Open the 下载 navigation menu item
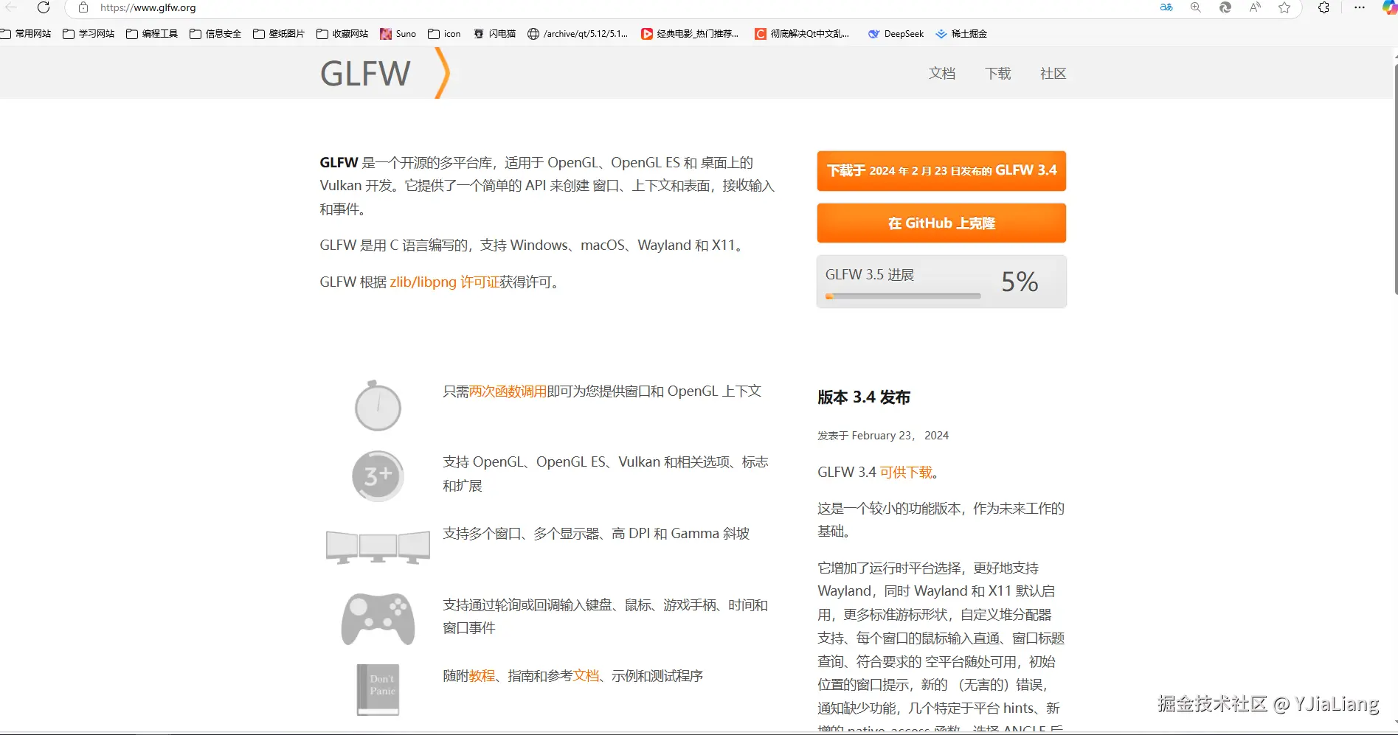This screenshot has height=735, width=1398. point(998,74)
